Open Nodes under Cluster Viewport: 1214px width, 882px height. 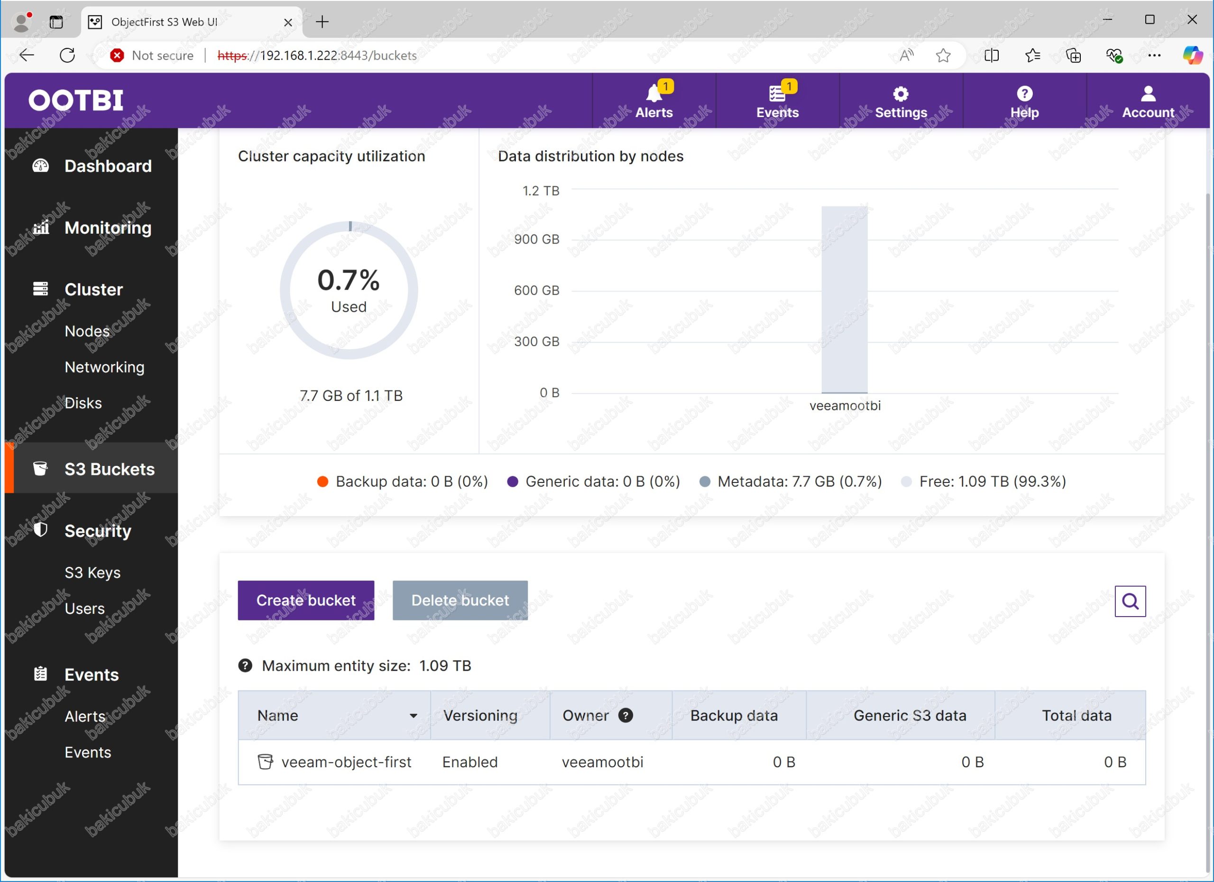[x=87, y=331]
